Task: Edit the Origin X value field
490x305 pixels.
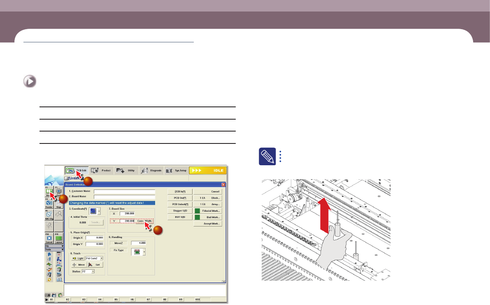Action: pyautogui.click(x=95, y=238)
